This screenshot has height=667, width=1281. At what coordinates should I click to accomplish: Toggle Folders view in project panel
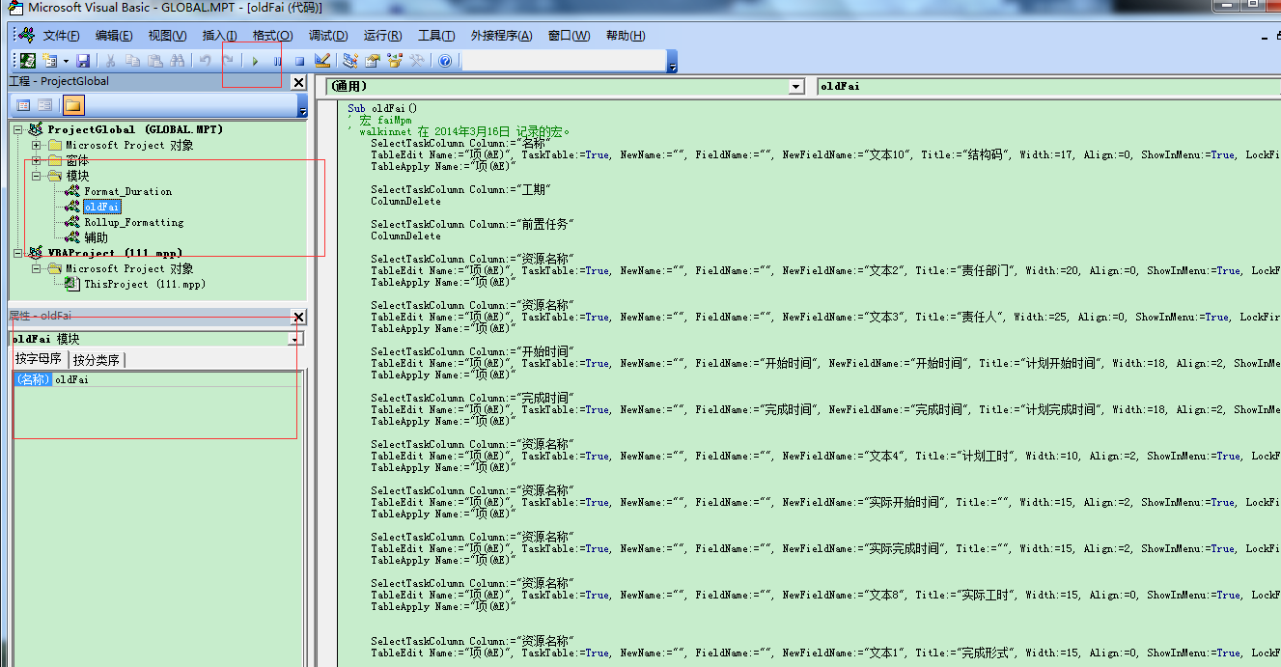pyautogui.click(x=74, y=105)
